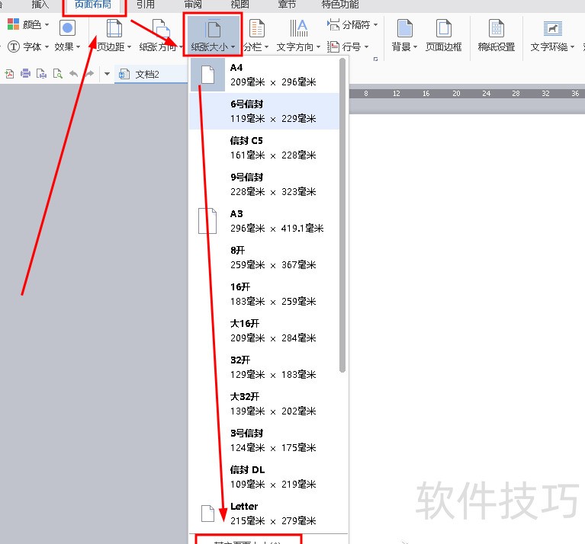The image size is (585, 544).
Task: Open the 颜色 theme colors icon
Action: coord(13,24)
